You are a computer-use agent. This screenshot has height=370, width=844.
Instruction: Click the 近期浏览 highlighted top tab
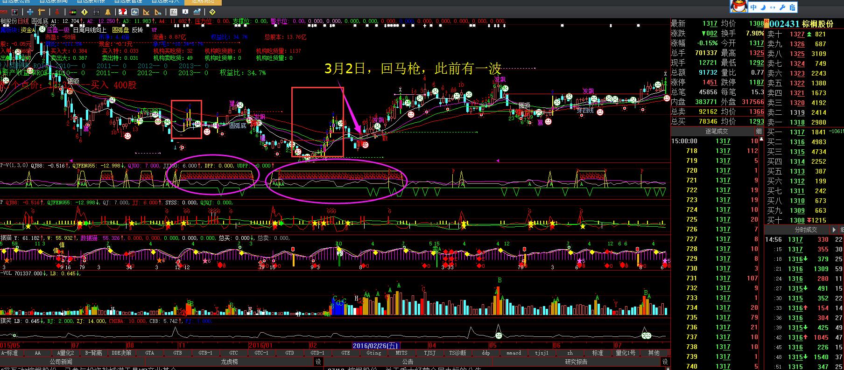(x=203, y=2)
